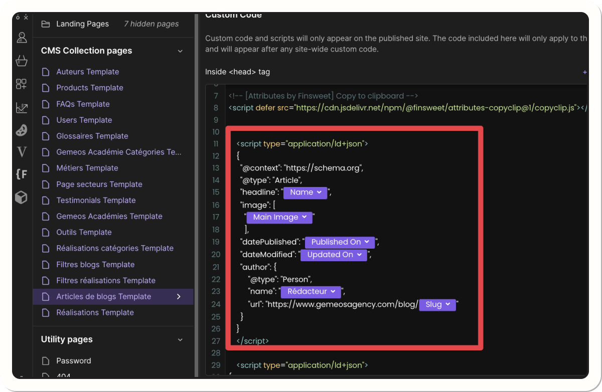This screenshot has width=602, height=392.
Task: Open the Main Image field dropdown chip
Action: tap(279, 217)
